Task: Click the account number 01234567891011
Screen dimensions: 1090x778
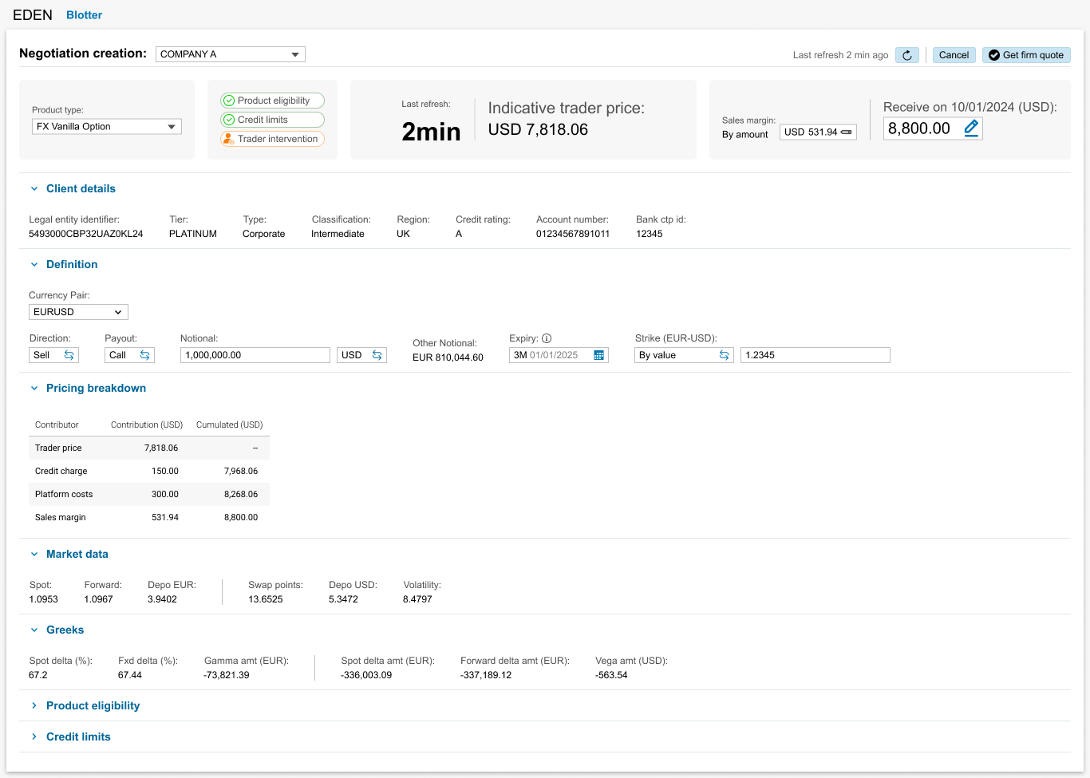Action: click(573, 234)
